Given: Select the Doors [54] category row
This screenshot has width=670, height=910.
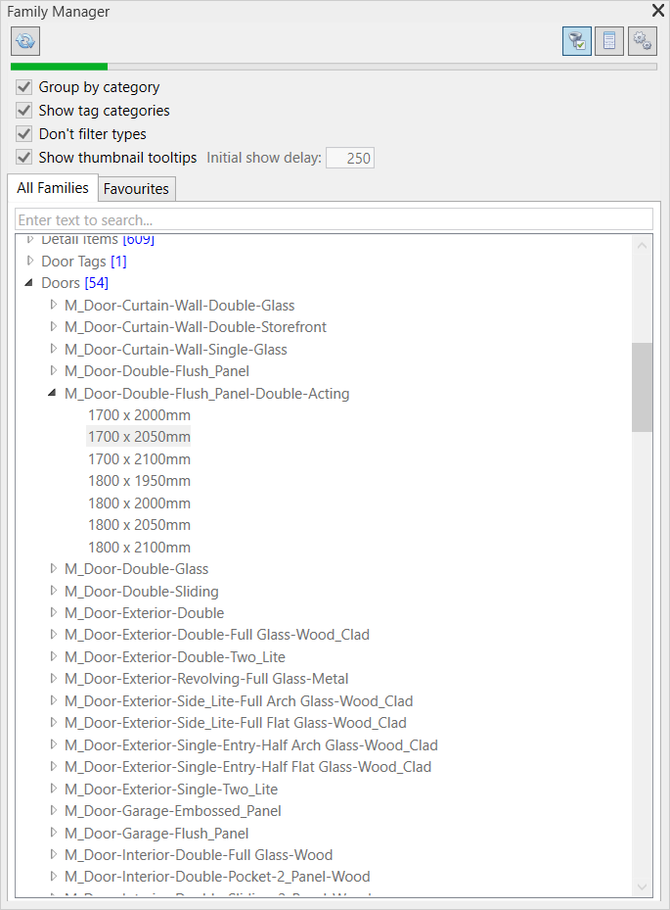Looking at the screenshot, I should click(x=74, y=283).
